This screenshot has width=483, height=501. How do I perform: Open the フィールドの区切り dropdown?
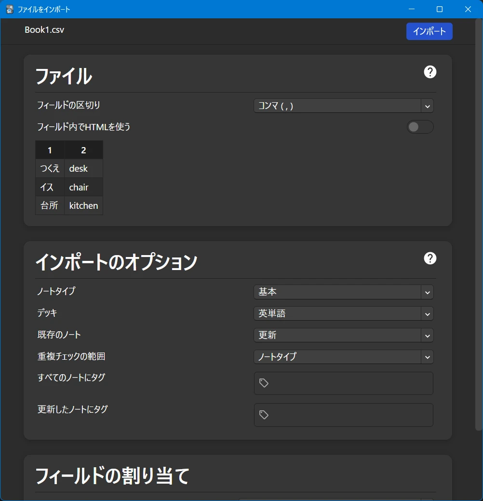coord(343,106)
